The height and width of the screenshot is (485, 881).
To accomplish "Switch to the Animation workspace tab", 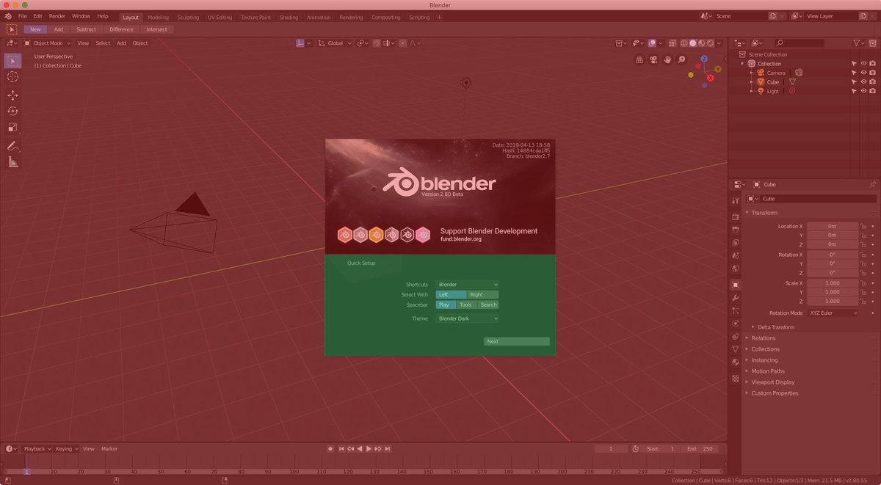I will (319, 17).
